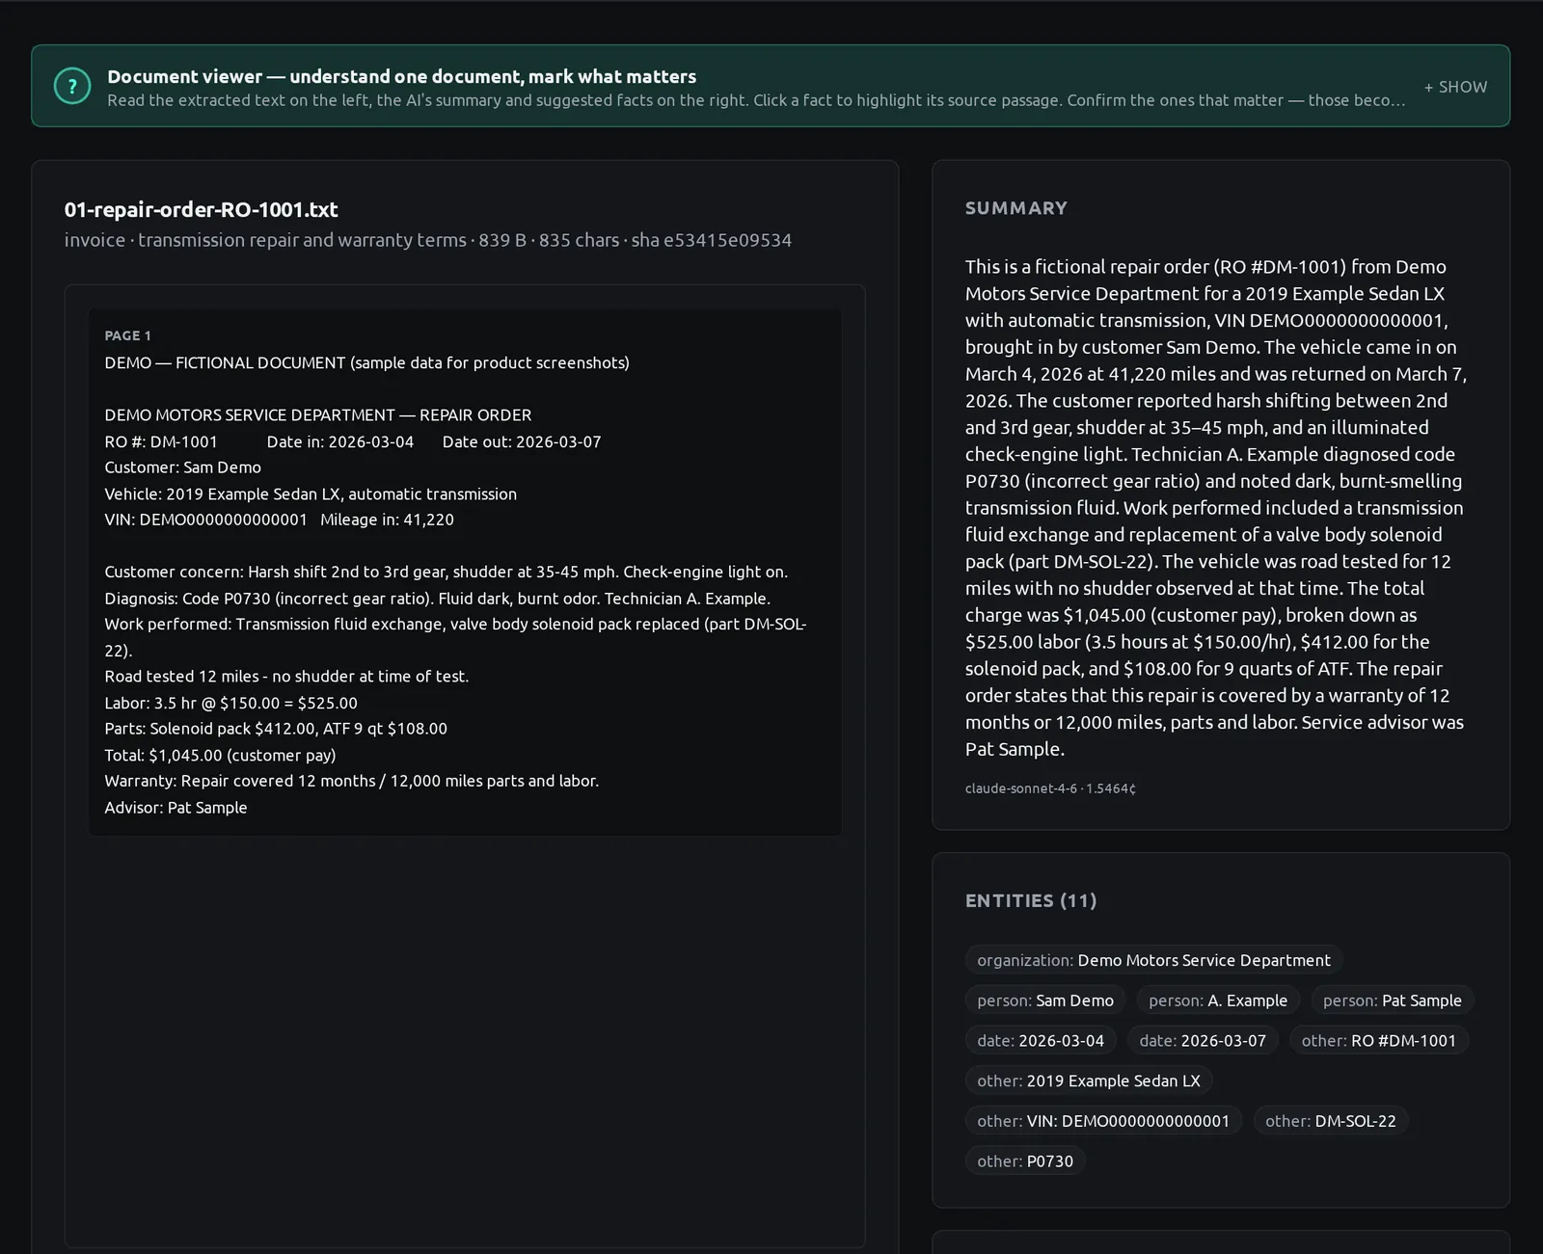
Task: Pick the DM-SOL-22 entity chip
Action: pyautogui.click(x=1331, y=1121)
